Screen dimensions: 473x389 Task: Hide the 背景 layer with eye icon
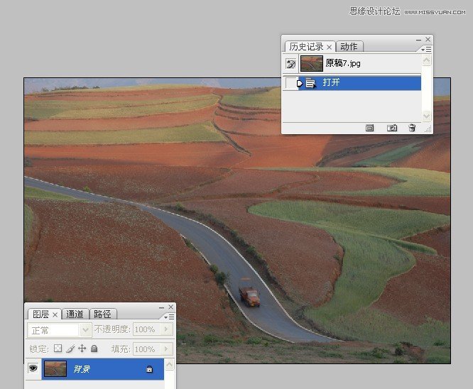pyautogui.click(x=33, y=368)
